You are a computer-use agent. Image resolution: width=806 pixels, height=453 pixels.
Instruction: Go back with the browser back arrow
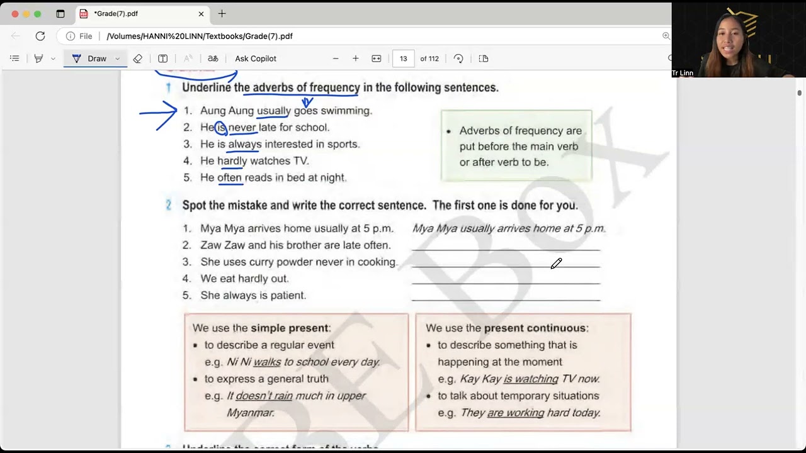pos(16,36)
